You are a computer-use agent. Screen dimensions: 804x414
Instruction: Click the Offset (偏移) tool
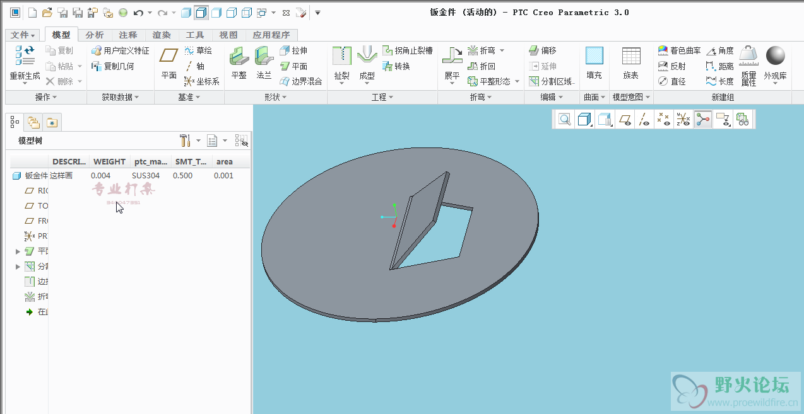pyautogui.click(x=543, y=50)
